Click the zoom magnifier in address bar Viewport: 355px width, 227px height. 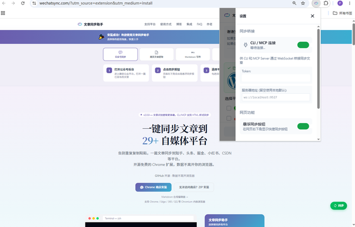(294, 3)
